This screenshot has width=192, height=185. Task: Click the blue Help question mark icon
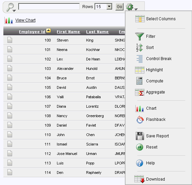(140, 163)
